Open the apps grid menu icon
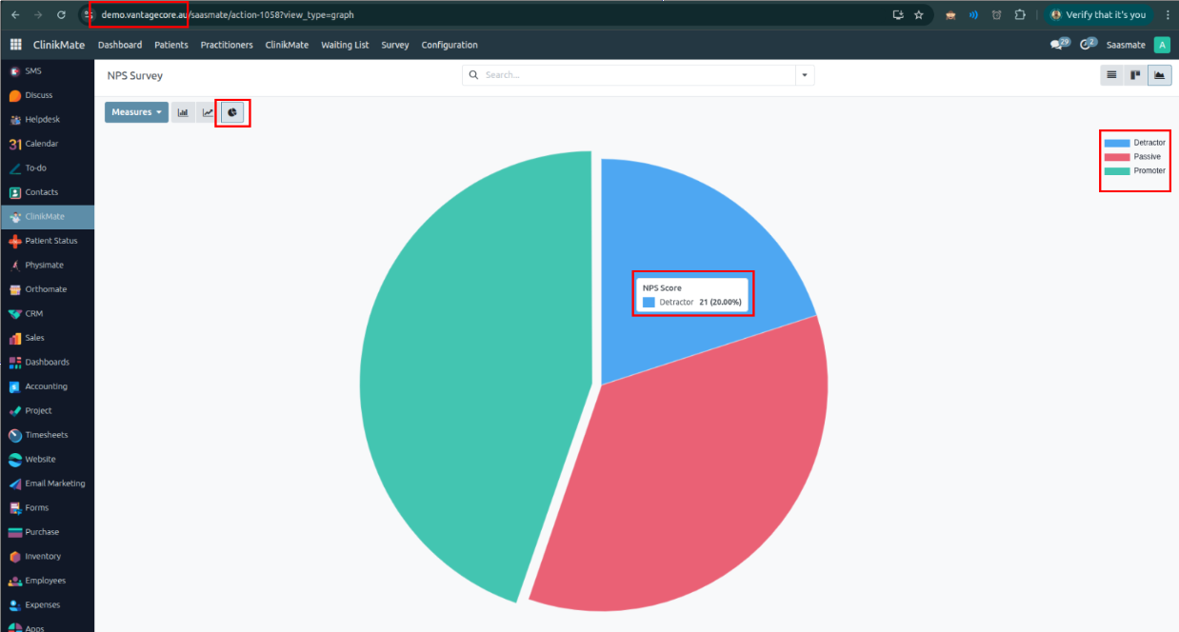 pos(16,45)
